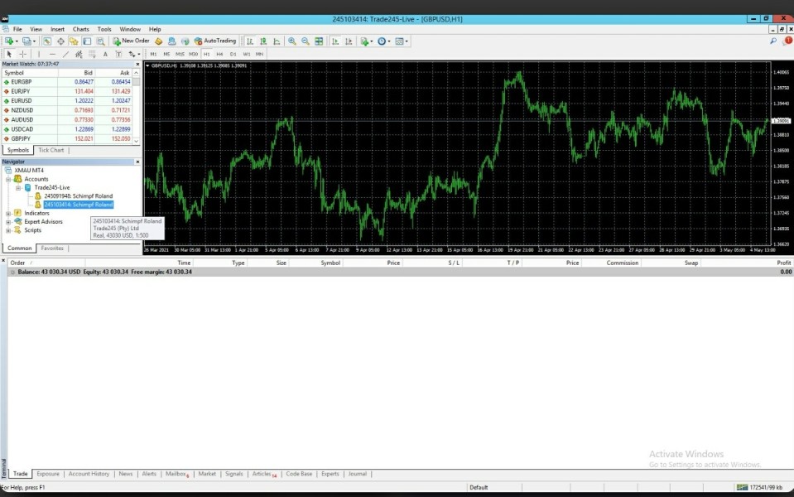Toggle the Terminal panel toolbar icon

[87, 41]
